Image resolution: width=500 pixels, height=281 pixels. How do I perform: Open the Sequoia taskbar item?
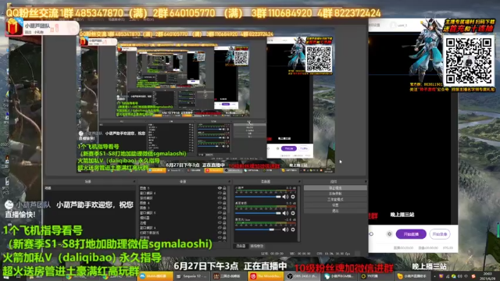pos(192,276)
